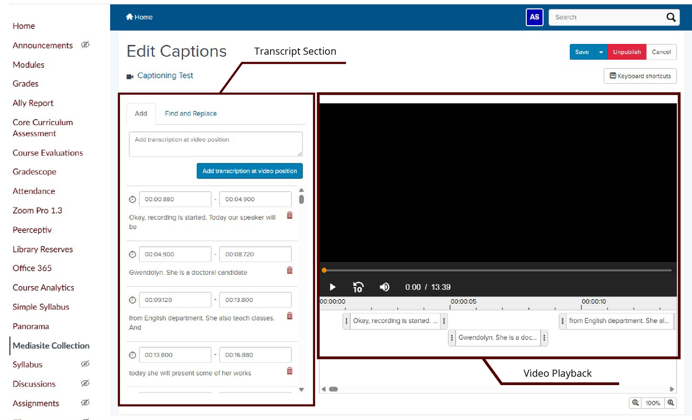
Task: Set start time clock icon for 00:09.120 caption
Action: pos(133,300)
